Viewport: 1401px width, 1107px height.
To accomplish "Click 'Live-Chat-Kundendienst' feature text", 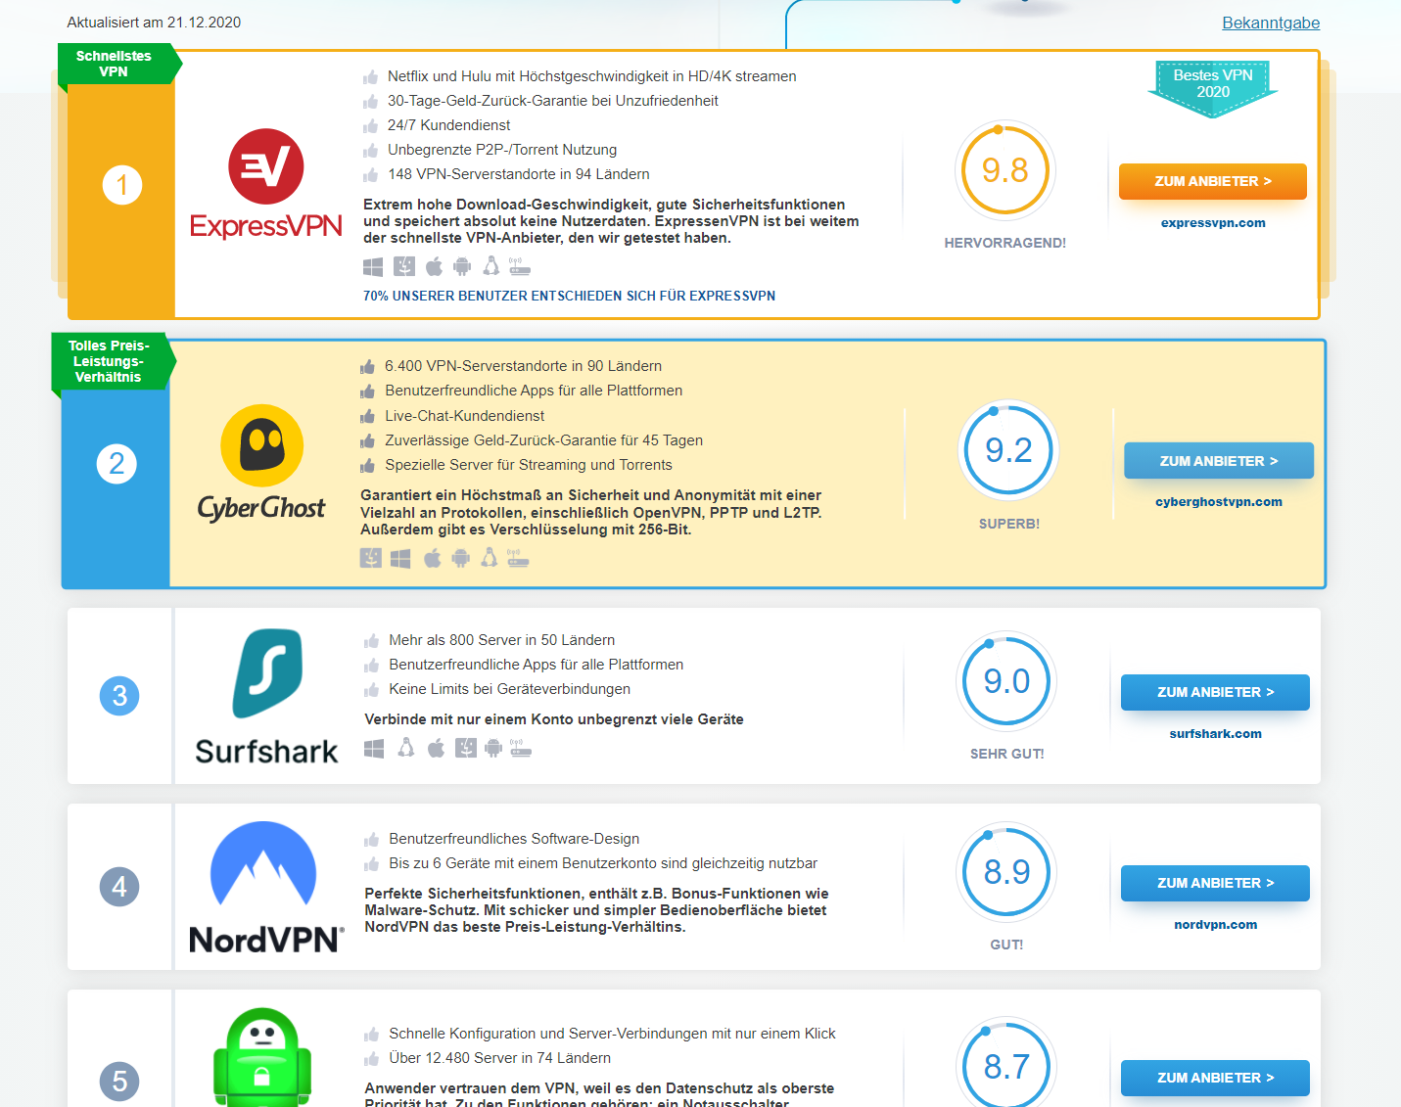I will point(465,416).
